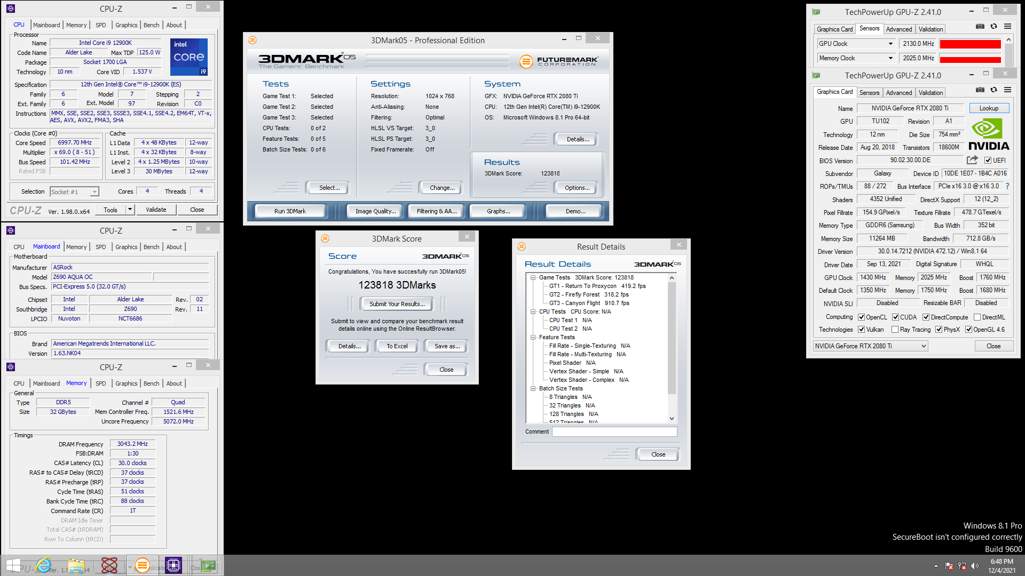Click the orange icon in the Result Details title bar
The width and height of the screenshot is (1025, 576).
pos(522,246)
